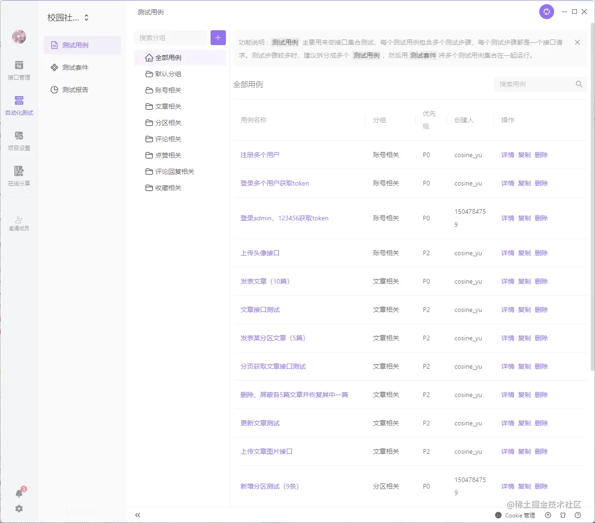Click 详情 for 删除、屏蔽各5篇文章并恢复其中一篇

click(508, 395)
